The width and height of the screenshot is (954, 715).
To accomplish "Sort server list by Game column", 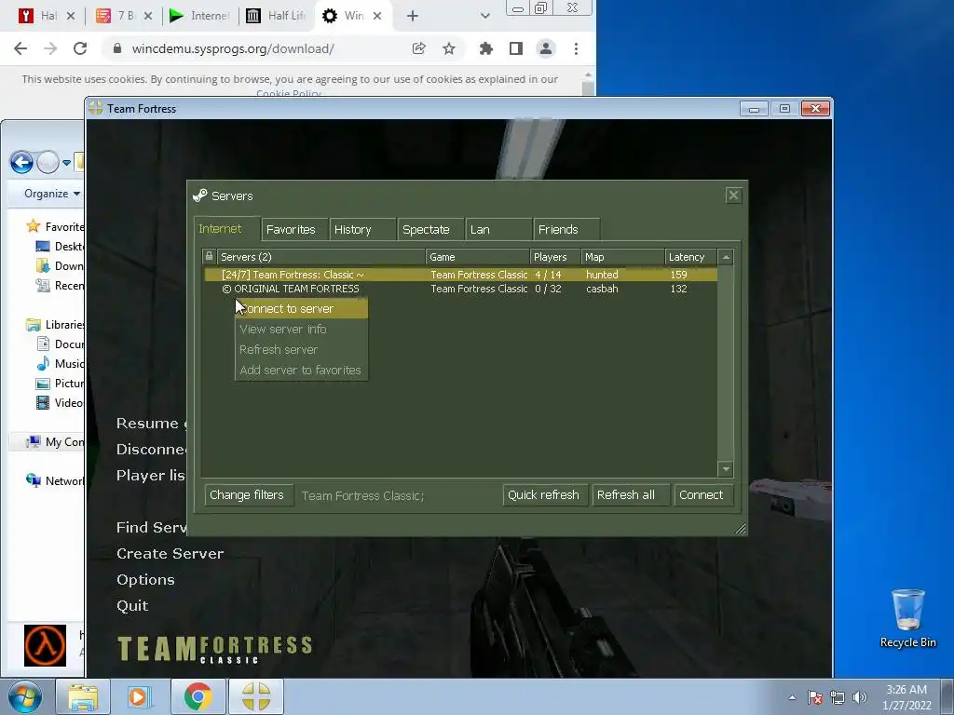I will [478, 257].
